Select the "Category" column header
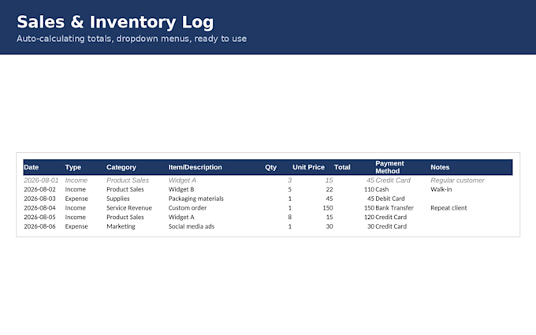Viewport: 536px width, 335px height. (x=121, y=167)
